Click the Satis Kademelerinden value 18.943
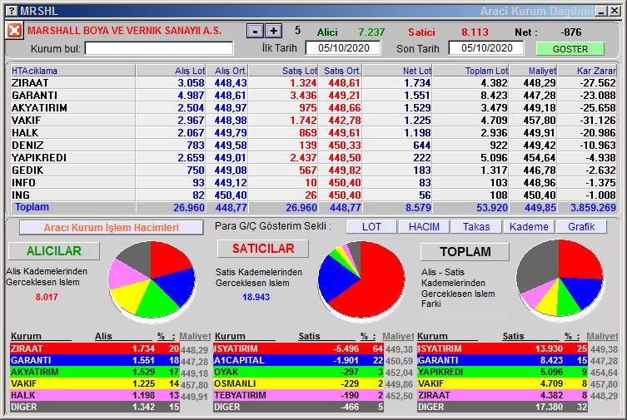627x420 pixels. pyautogui.click(x=256, y=297)
